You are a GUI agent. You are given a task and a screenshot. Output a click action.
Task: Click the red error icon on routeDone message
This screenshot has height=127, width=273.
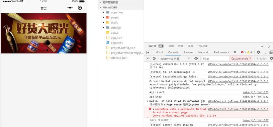coord(150,109)
